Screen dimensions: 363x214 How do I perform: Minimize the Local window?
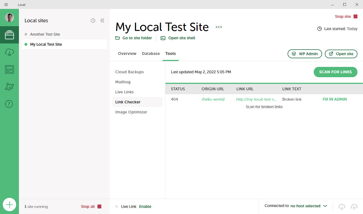(332, 4)
